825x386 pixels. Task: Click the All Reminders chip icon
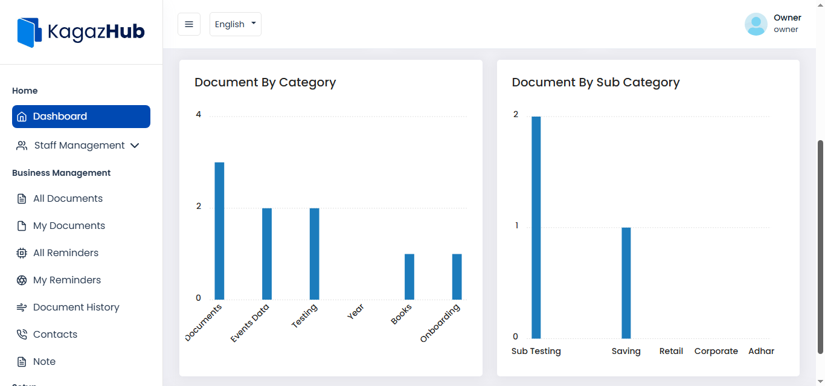coord(22,253)
